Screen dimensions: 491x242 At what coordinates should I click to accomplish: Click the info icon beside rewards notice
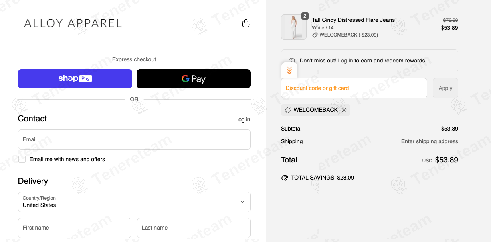point(292,61)
